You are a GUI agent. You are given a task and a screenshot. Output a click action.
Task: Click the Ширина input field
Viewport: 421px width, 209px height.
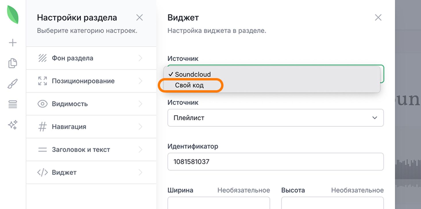tap(219, 203)
